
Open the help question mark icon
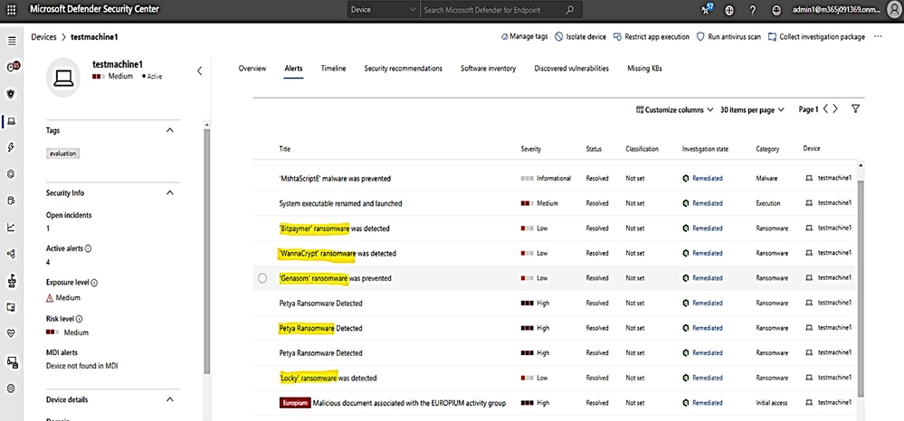(753, 10)
